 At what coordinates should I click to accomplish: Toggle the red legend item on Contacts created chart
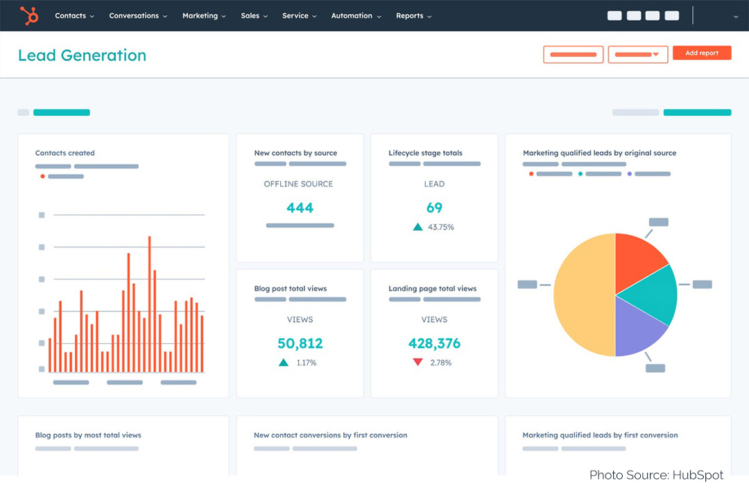[43, 176]
